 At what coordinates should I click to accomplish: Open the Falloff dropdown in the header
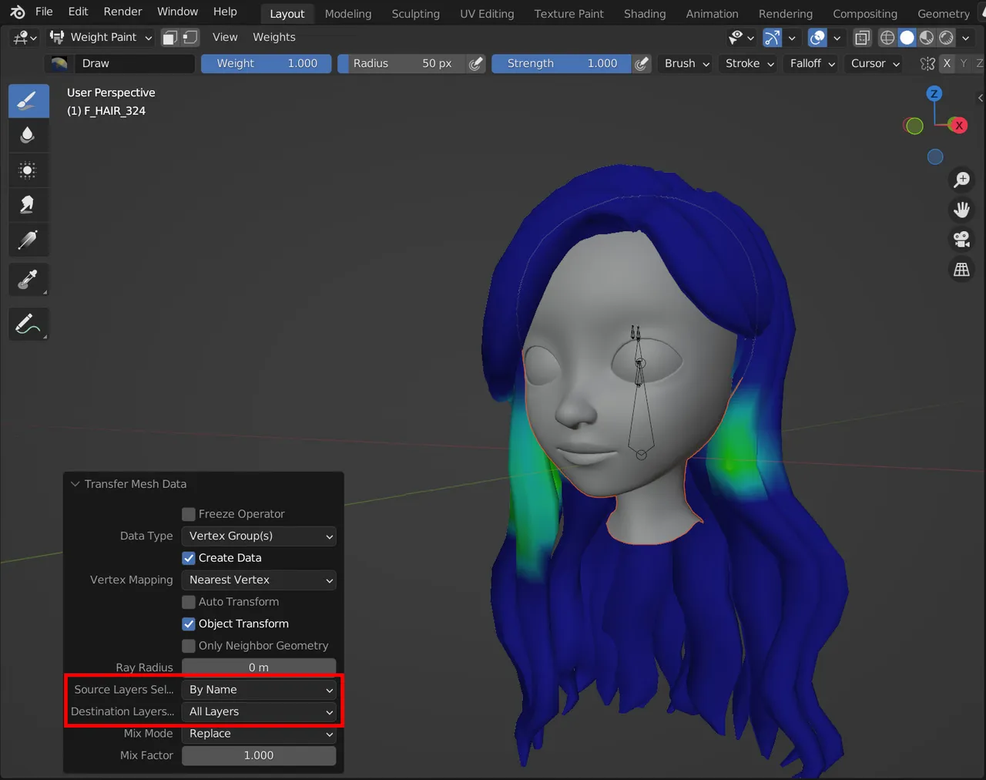tap(810, 63)
